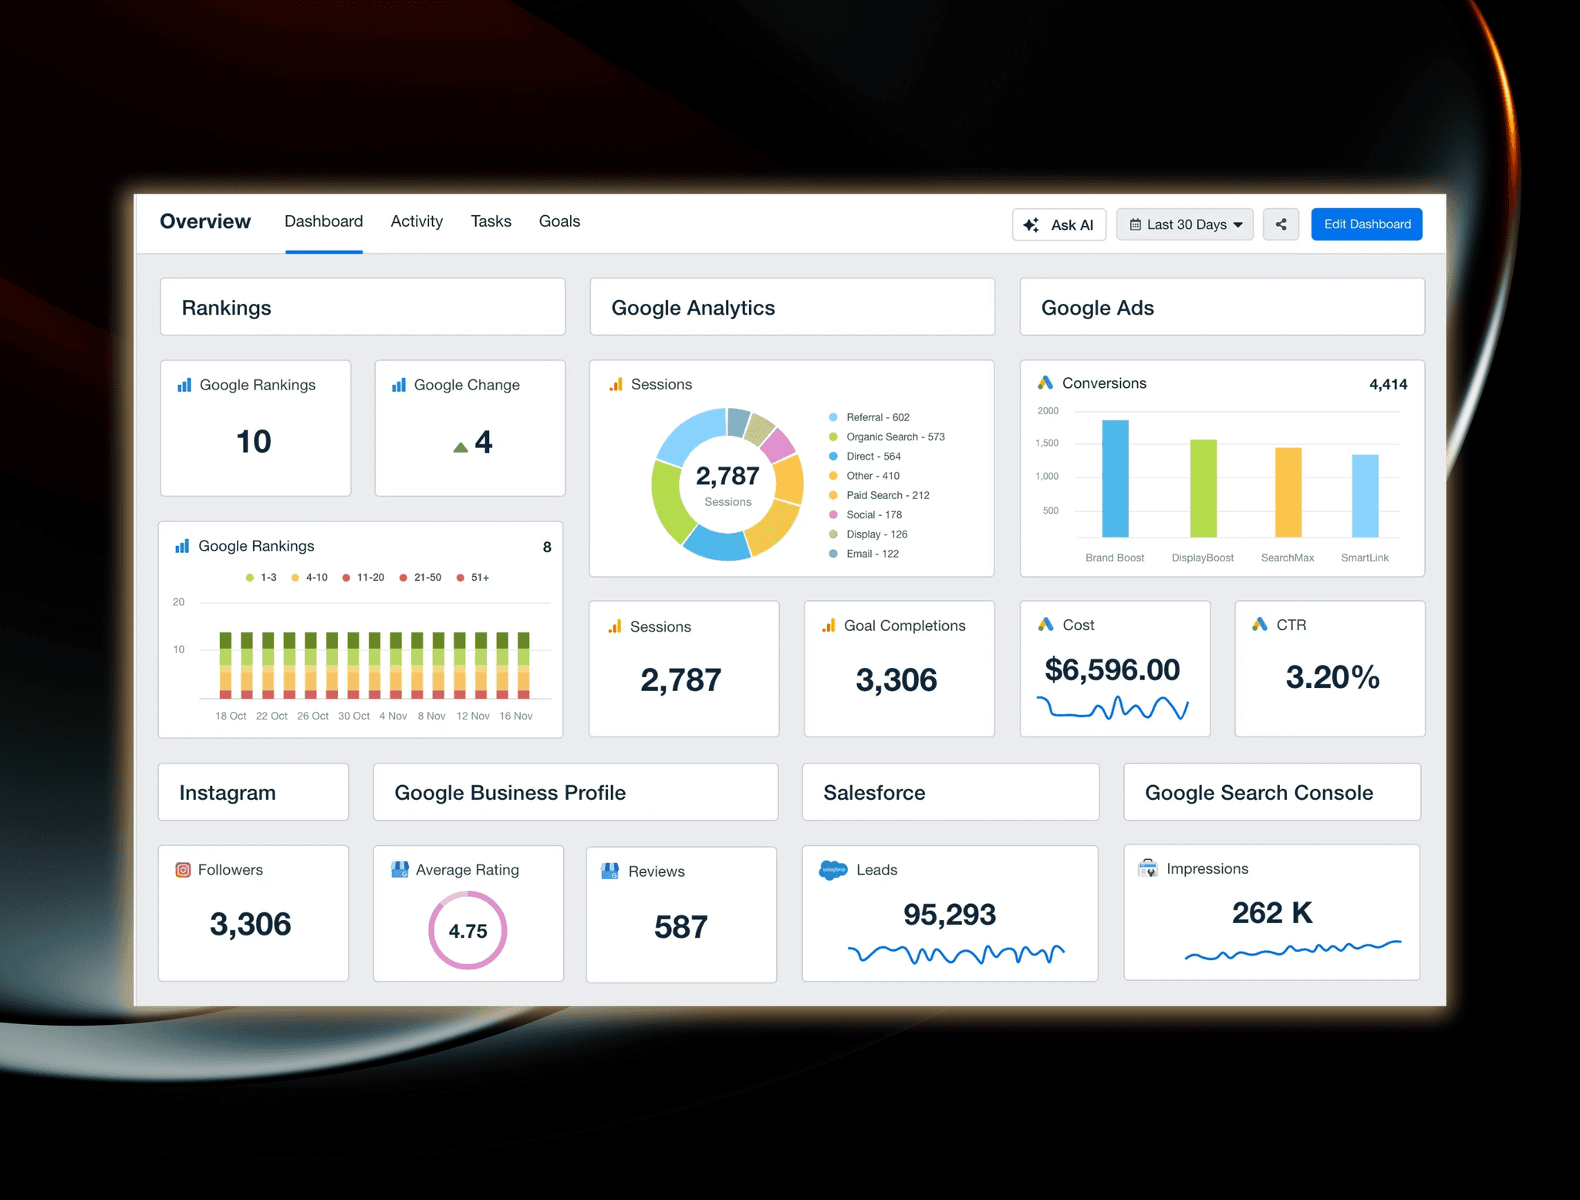
Task: Toggle Referral - 602 legend entry
Action: click(x=869, y=417)
